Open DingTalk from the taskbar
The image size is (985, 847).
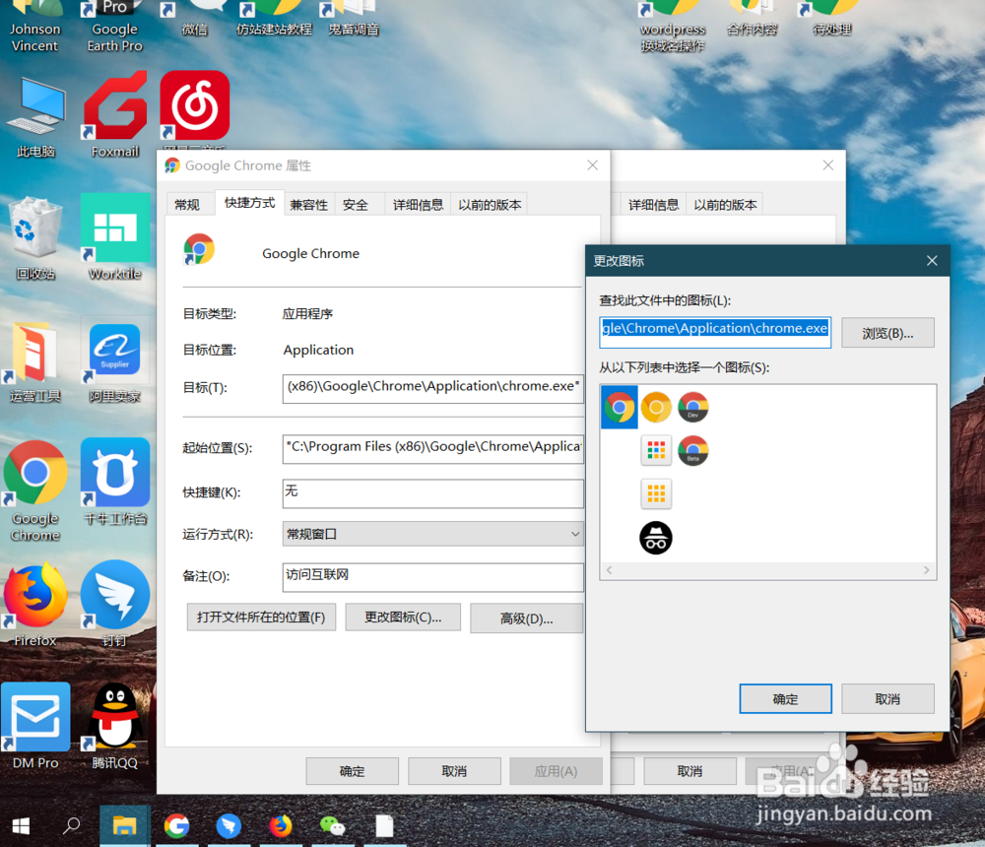point(229,825)
